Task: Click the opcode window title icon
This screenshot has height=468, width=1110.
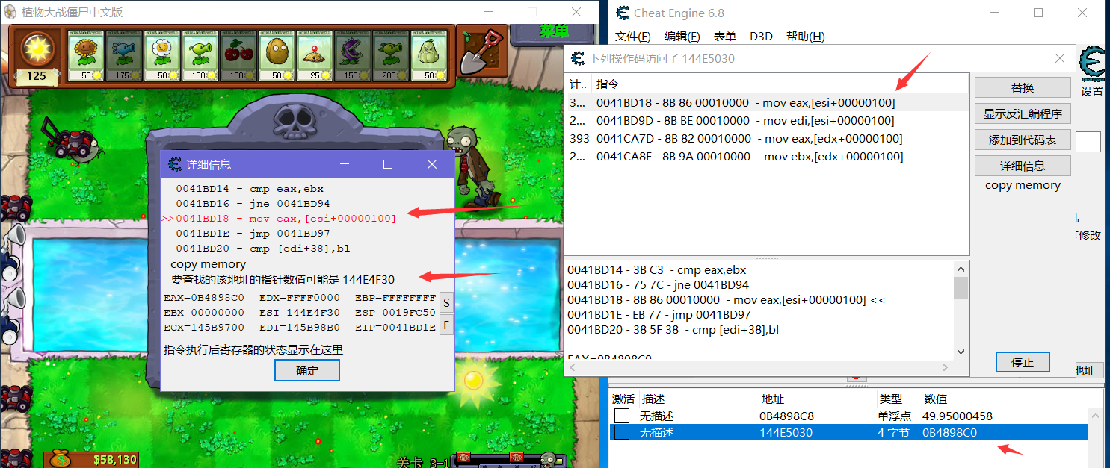Action: pos(578,58)
